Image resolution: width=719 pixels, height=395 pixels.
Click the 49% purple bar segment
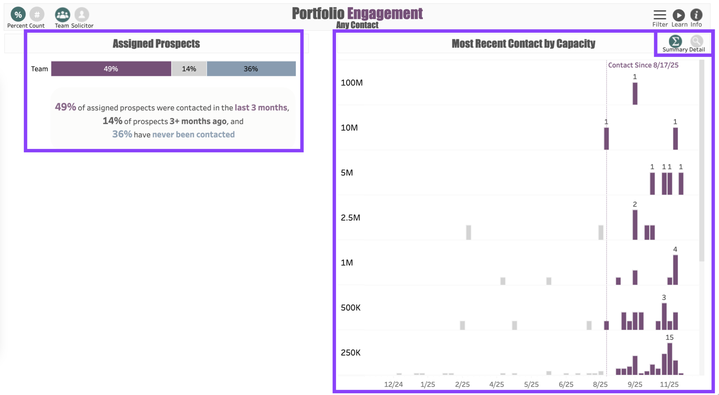(111, 69)
